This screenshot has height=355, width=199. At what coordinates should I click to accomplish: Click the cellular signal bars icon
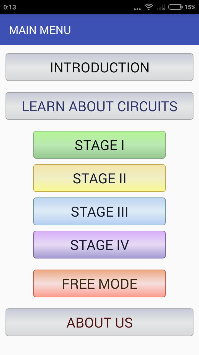pos(161,7)
